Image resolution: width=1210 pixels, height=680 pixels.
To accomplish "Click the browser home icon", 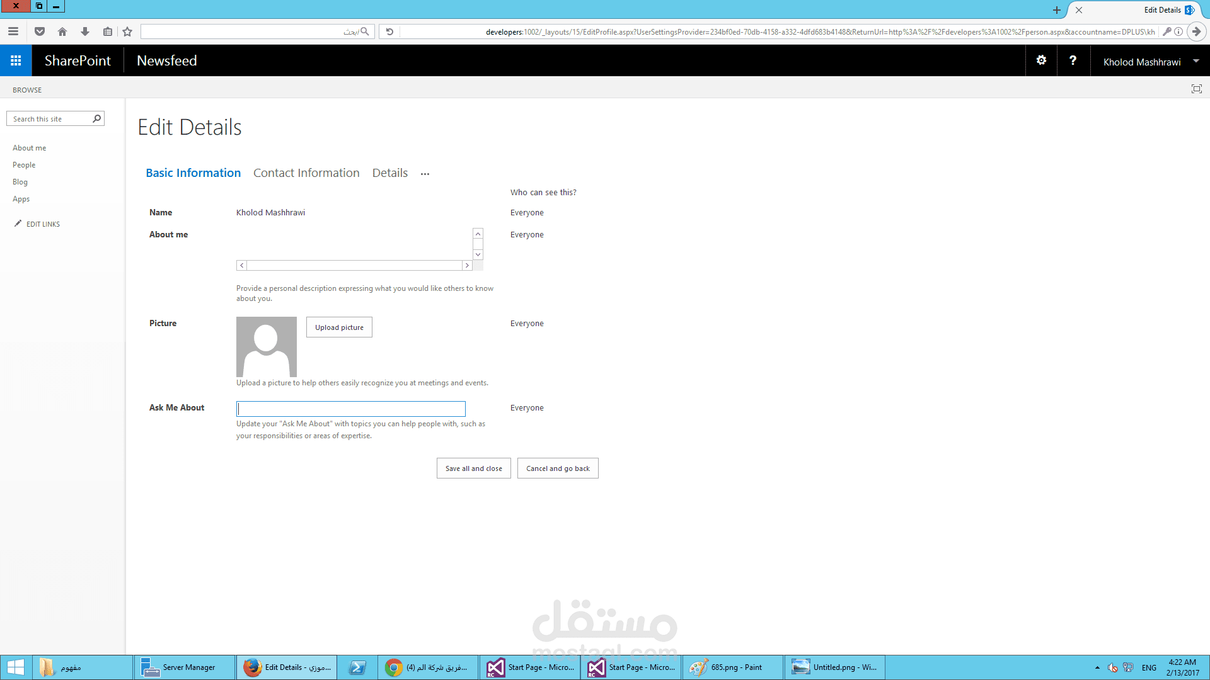I will (x=62, y=31).
